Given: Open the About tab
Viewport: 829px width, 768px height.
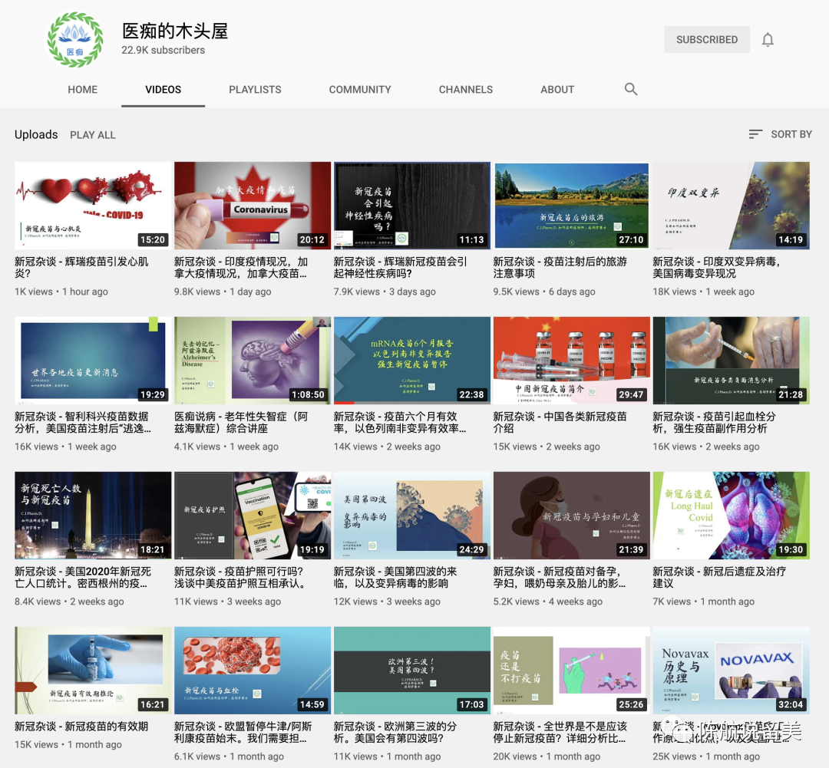Looking at the screenshot, I should click(557, 89).
